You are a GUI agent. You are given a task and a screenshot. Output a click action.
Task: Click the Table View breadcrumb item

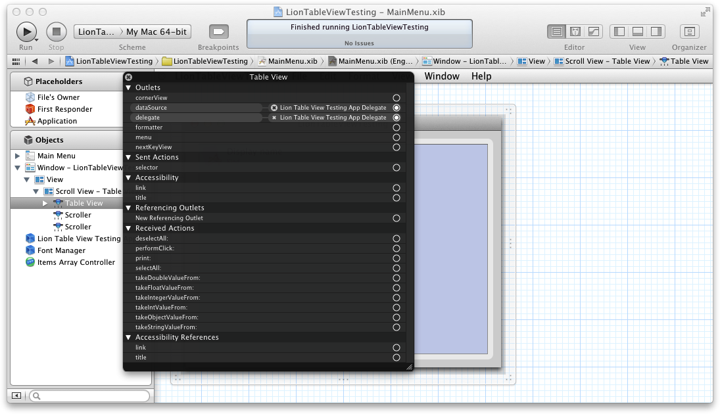[684, 61]
